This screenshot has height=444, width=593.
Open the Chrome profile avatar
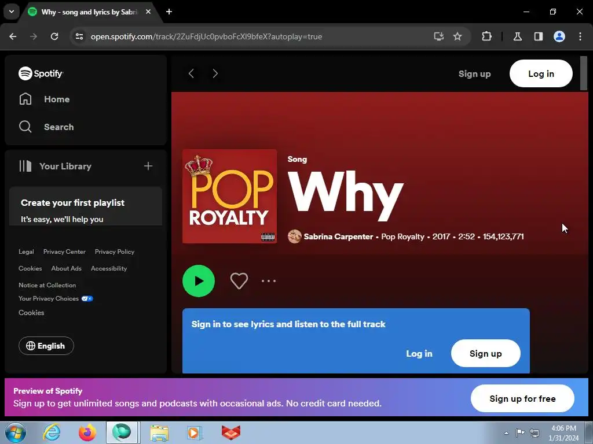coord(559,36)
